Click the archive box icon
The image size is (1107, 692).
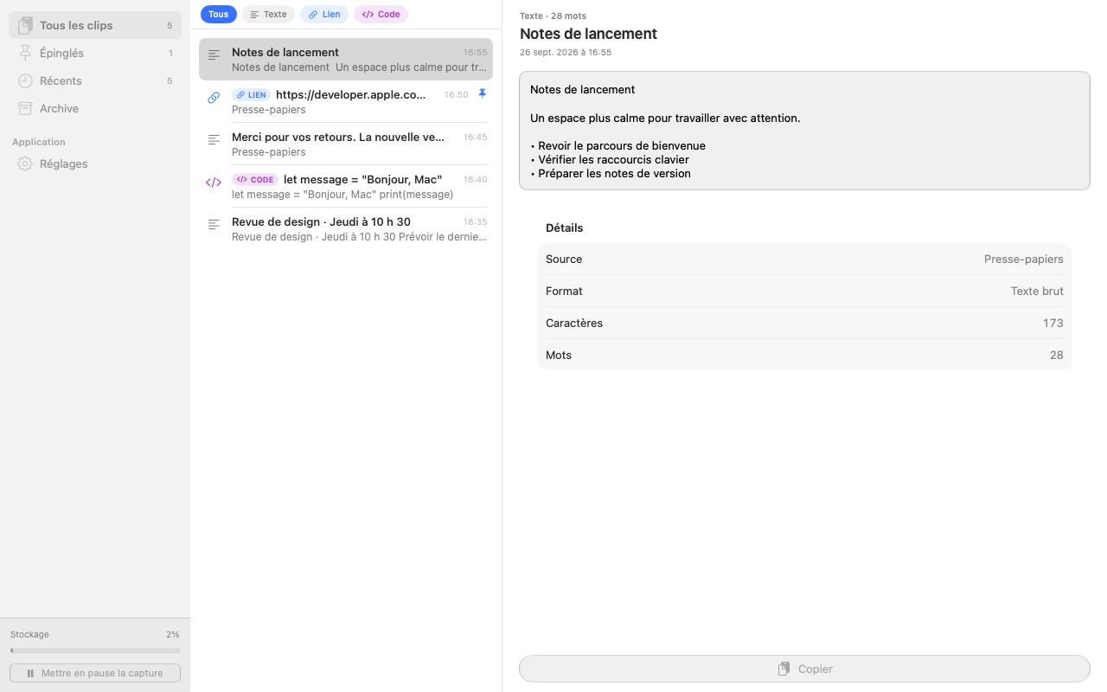pyautogui.click(x=25, y=108)
